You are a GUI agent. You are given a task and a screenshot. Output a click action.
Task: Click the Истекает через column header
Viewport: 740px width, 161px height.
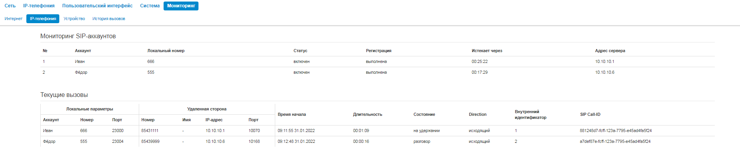pyautogui.click(x=487, y=51)
